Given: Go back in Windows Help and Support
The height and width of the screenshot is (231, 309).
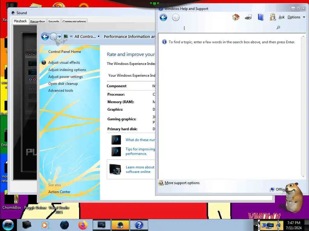Looking at the screenshot, I should [x=163, y=17].
